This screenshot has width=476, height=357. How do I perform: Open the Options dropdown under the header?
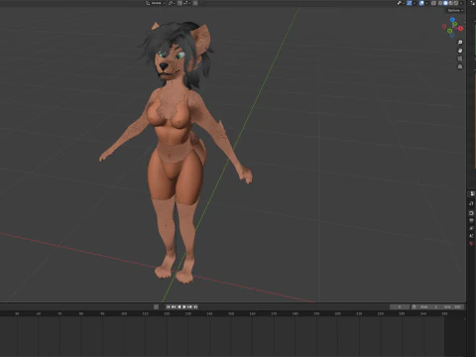coord(455,11)
